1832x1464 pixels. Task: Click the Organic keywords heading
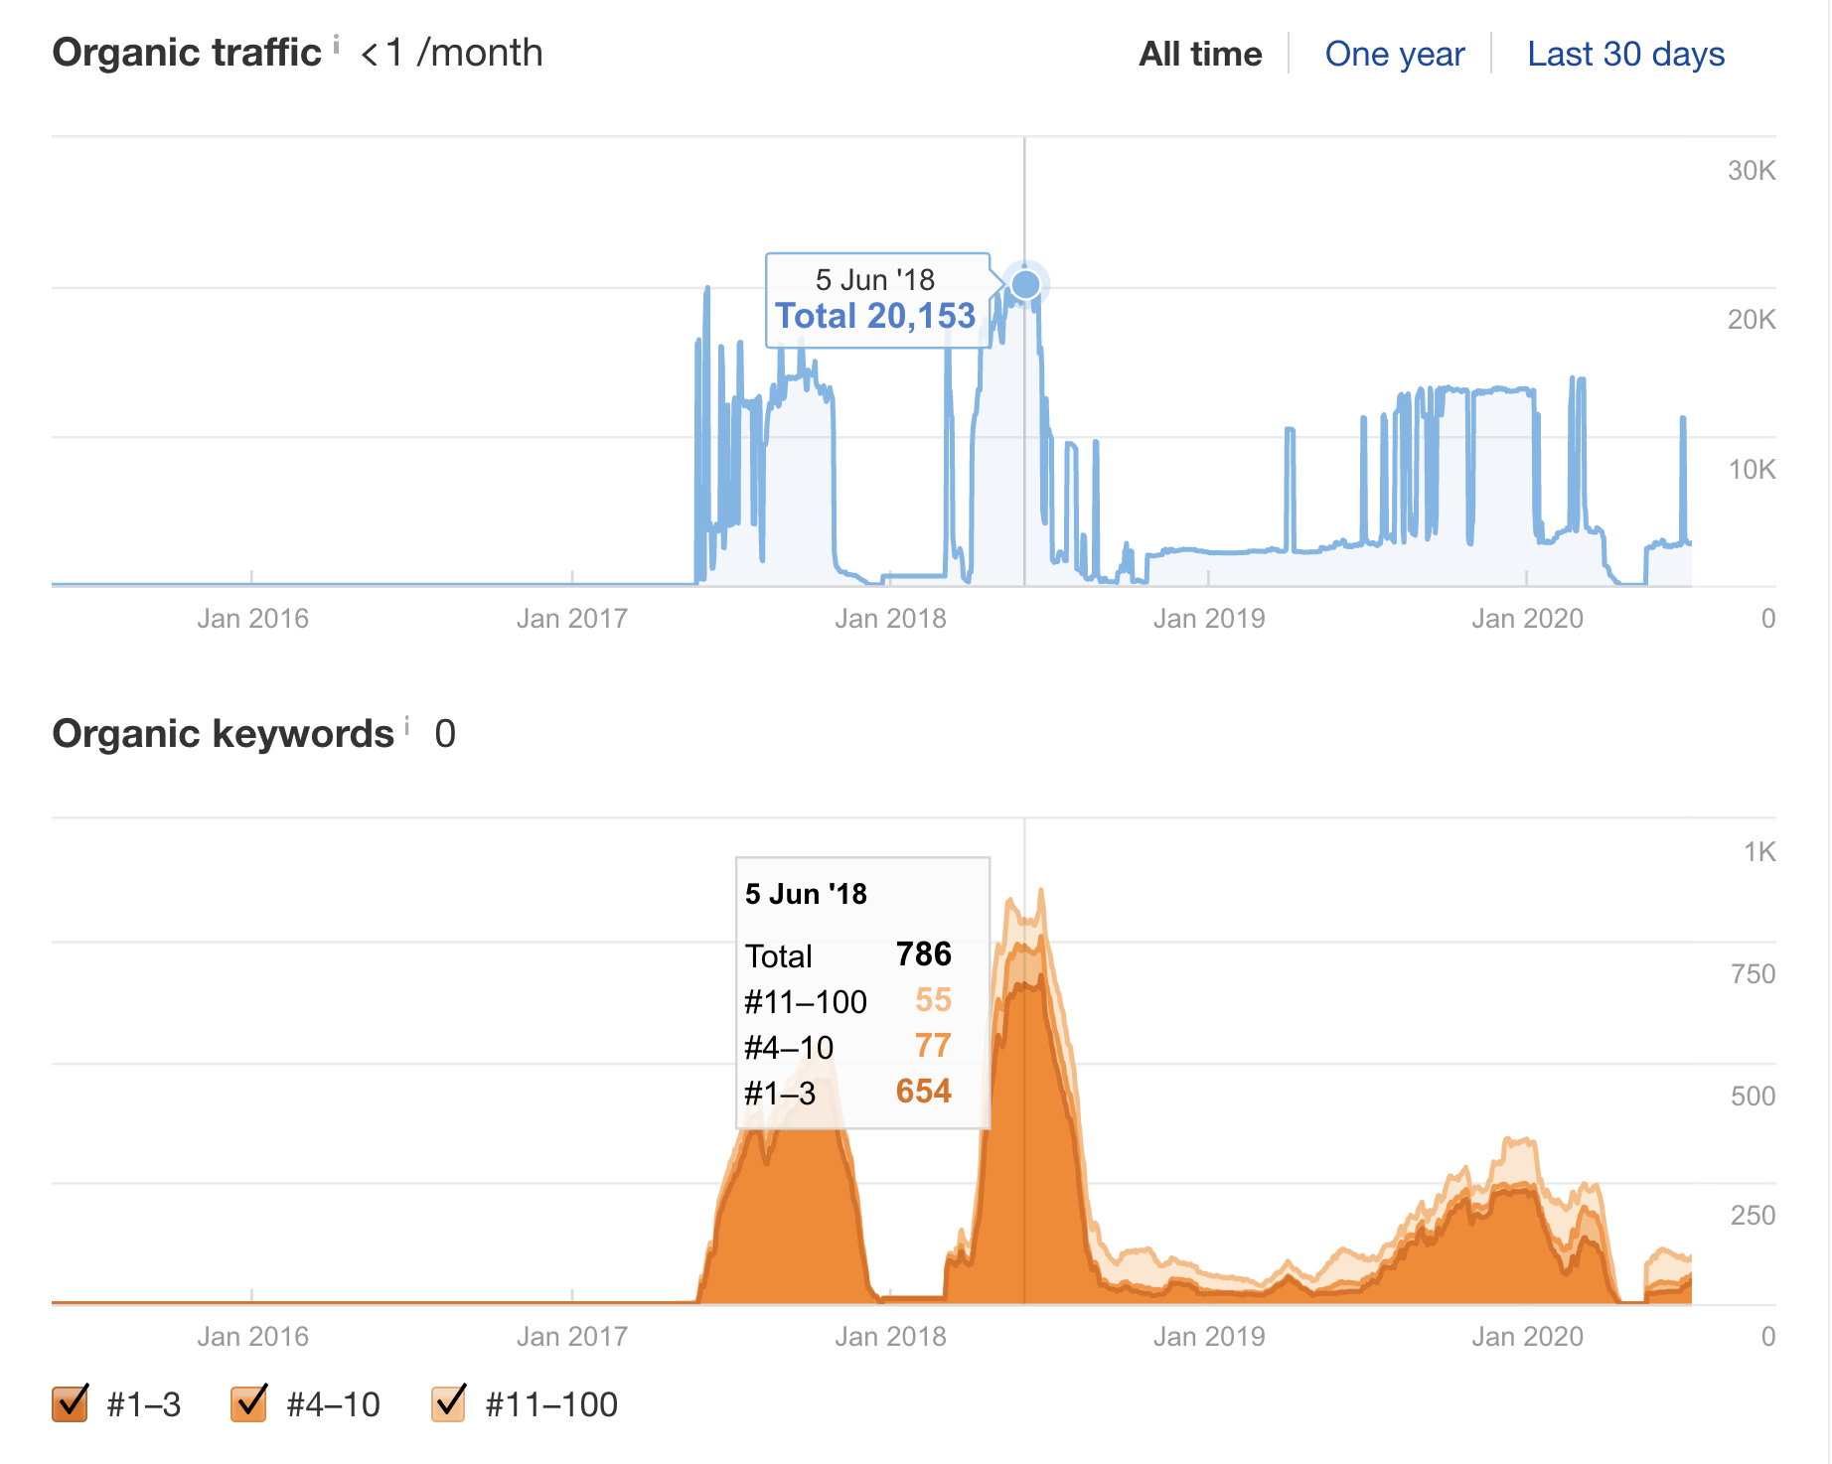coord(223,734)
